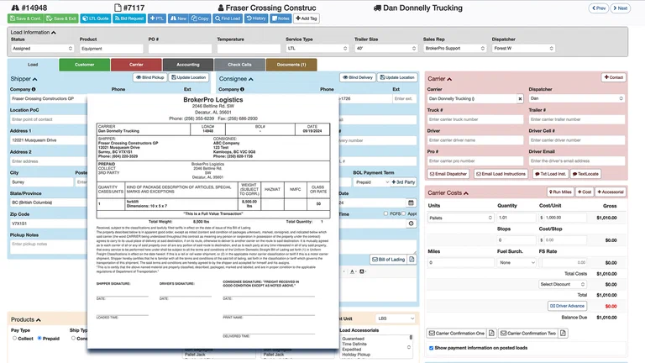The height and width of the screenshot is (363, 645).
Task: Switch to the Accounting tab
Action: [188, 65]
